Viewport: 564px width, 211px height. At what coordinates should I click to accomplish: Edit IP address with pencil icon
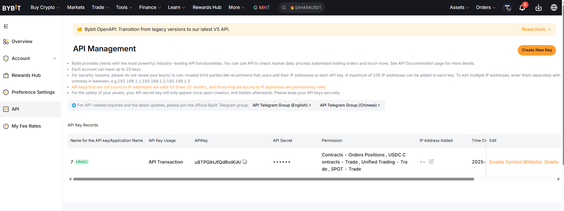[431, 161]
